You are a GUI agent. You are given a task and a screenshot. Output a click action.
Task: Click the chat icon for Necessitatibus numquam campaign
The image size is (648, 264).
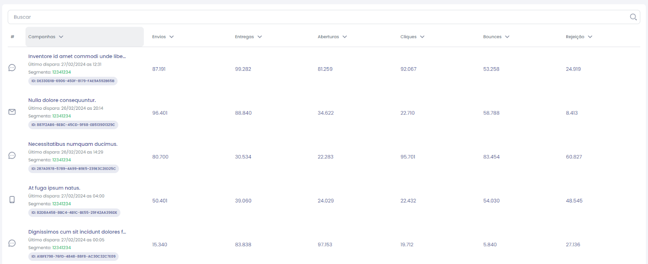pyautogui.click(x=12, y=155)
